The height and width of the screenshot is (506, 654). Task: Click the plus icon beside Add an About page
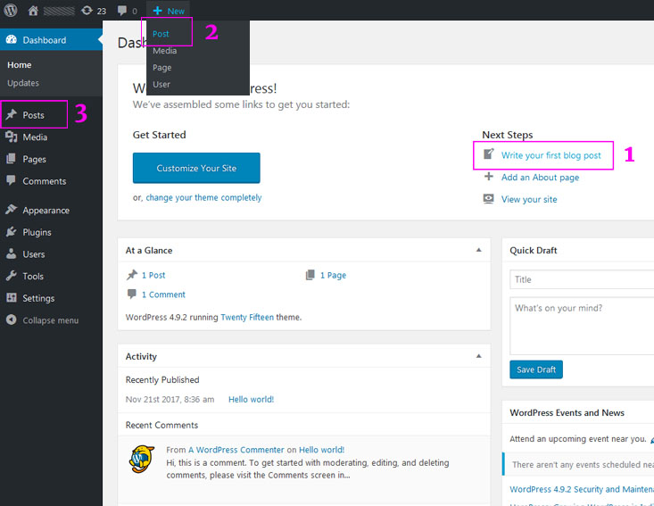click(488, 177)
